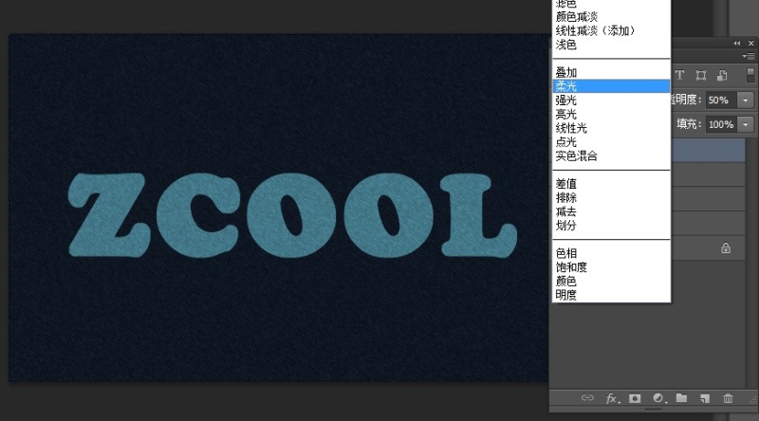Open the fx layer style menu
The image size is (759, 421).
pos(612,399)
